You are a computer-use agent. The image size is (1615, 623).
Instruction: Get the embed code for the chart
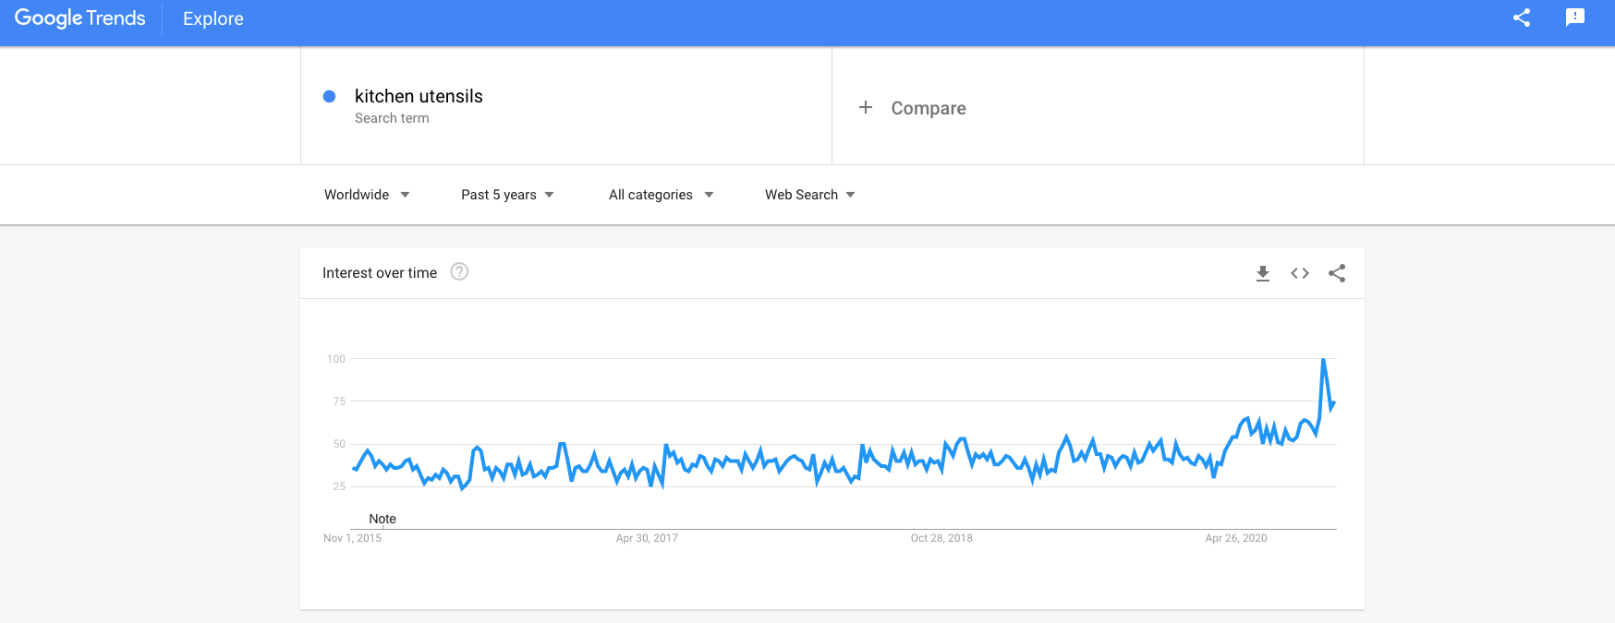[1299, 273]
